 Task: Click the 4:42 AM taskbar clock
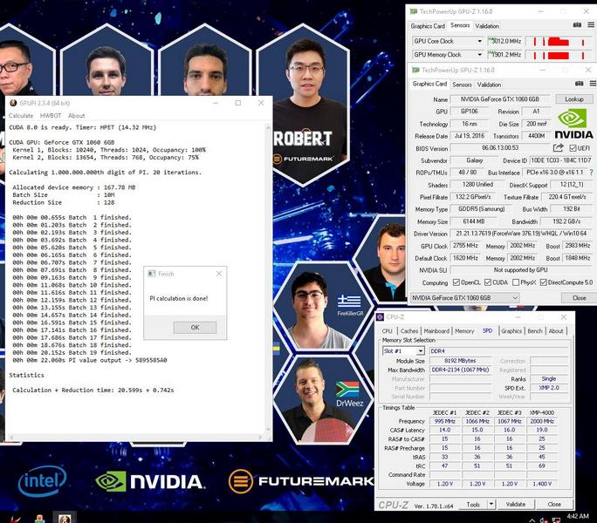point(578,516)
